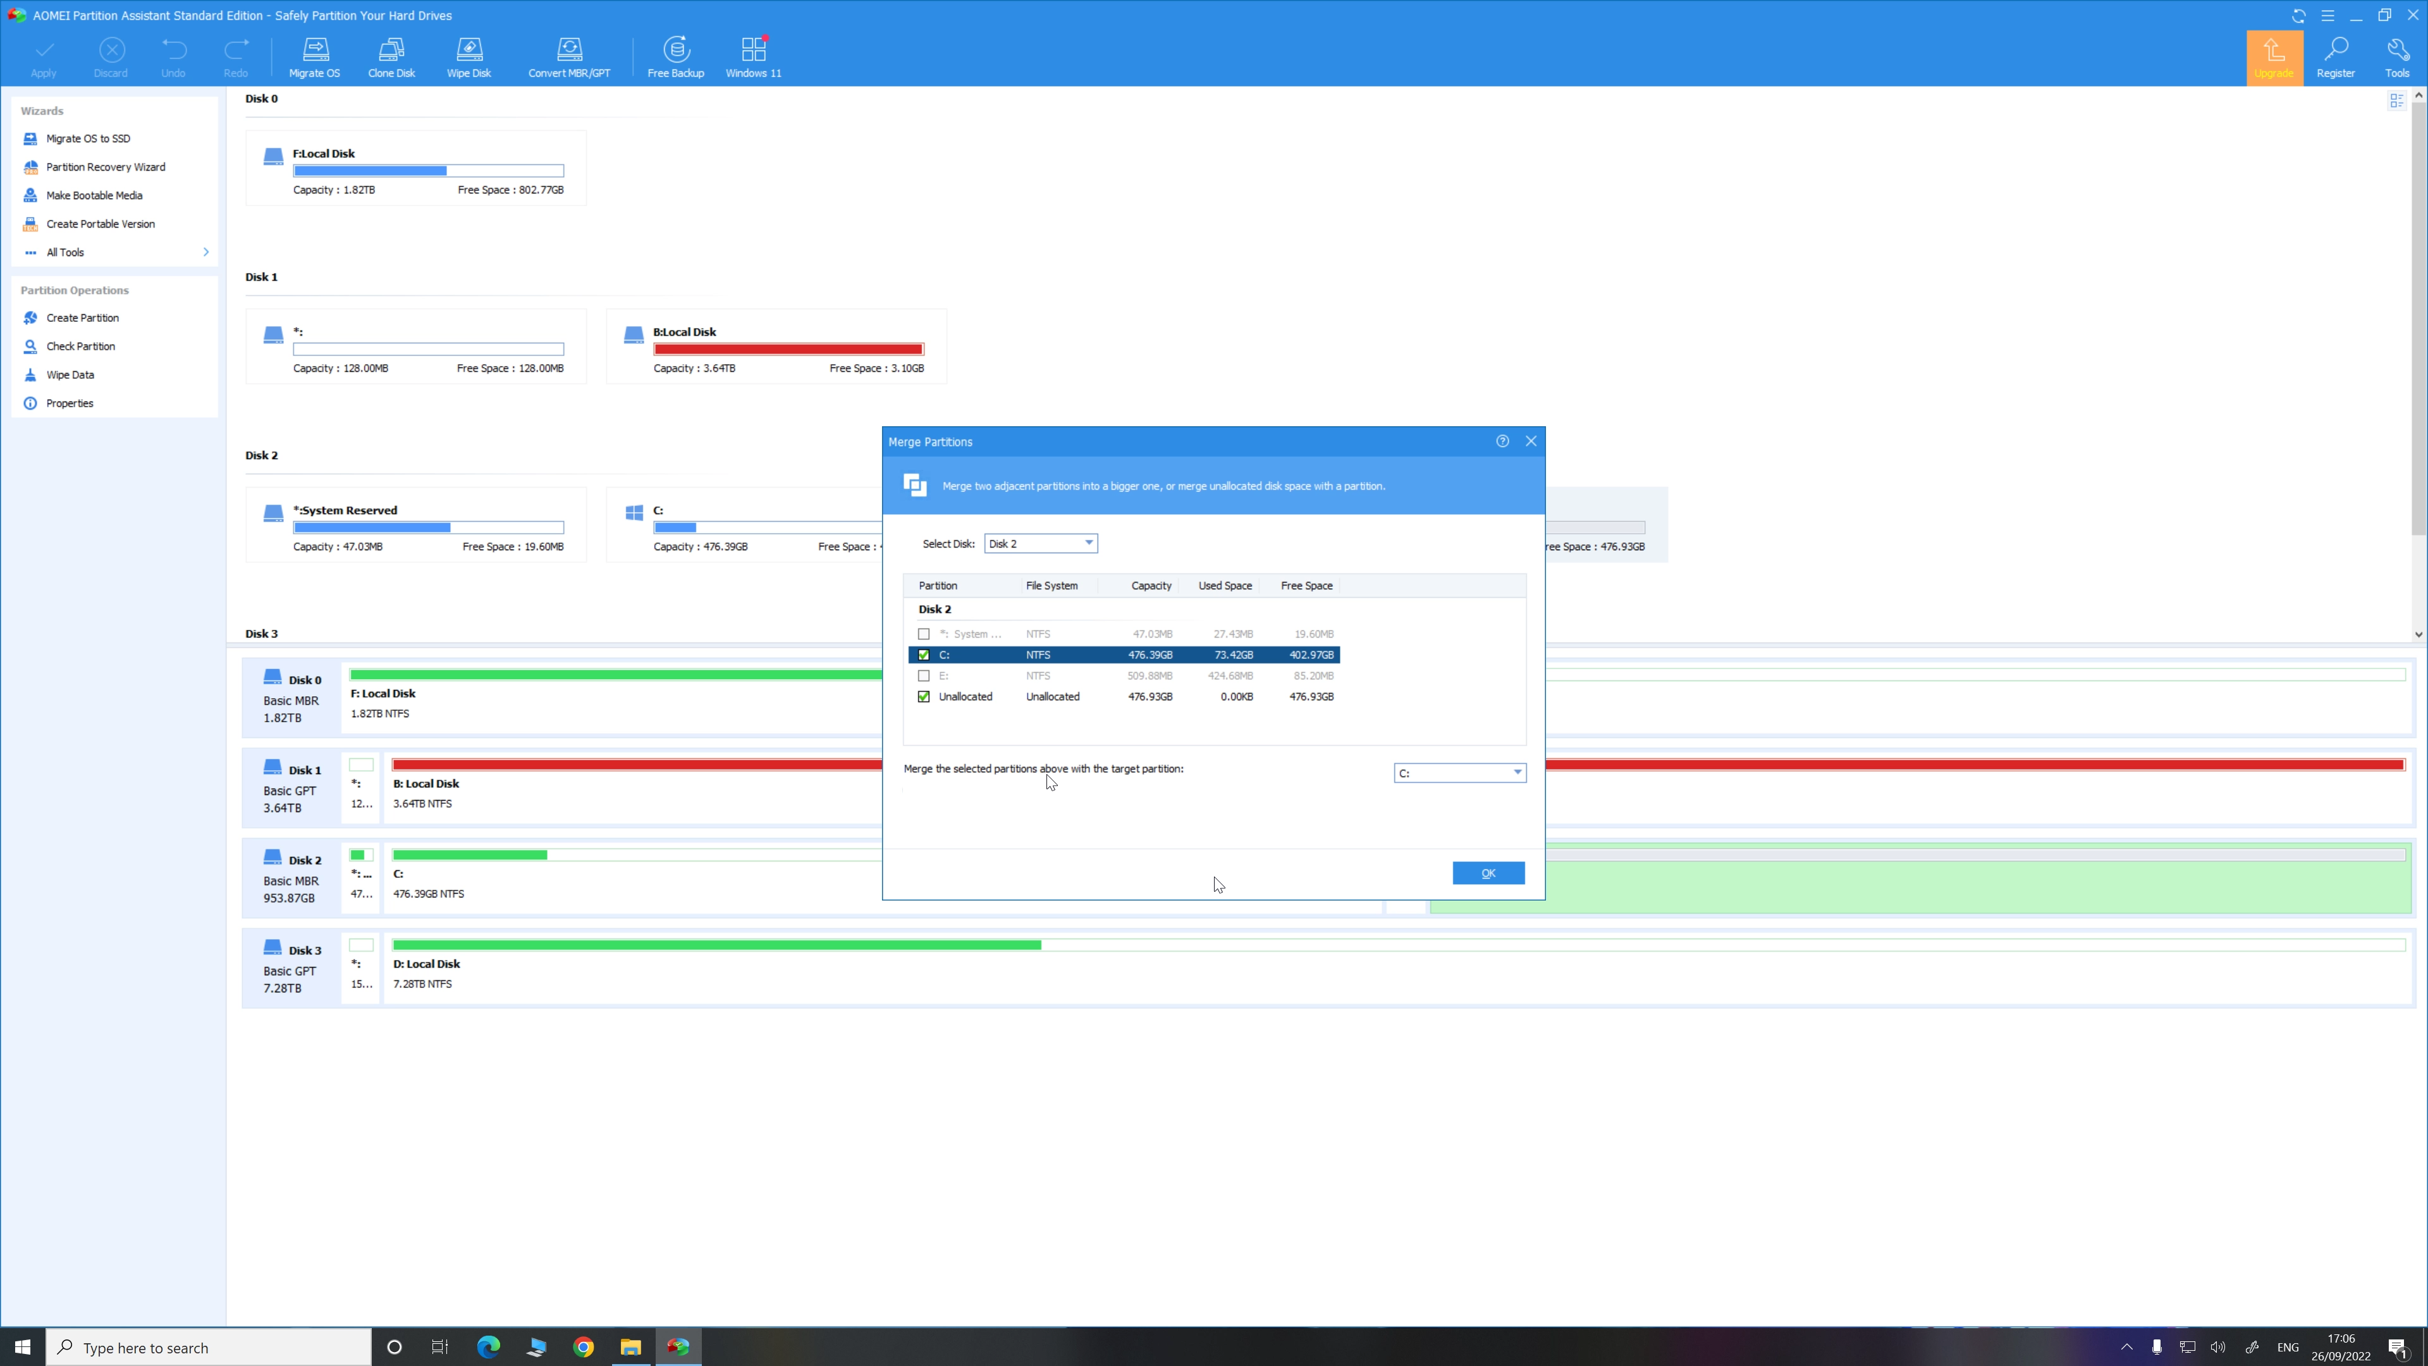
Task: Click the Discard icon
Action: (111, 56)
